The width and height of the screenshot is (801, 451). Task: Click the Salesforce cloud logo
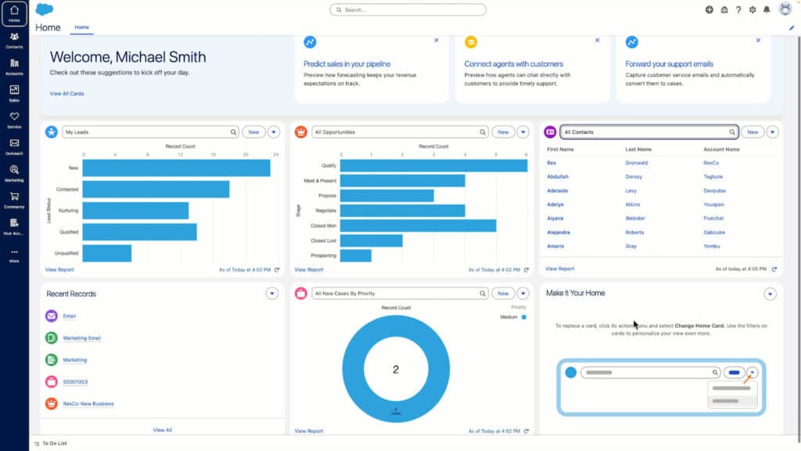[x=45, y=9]
